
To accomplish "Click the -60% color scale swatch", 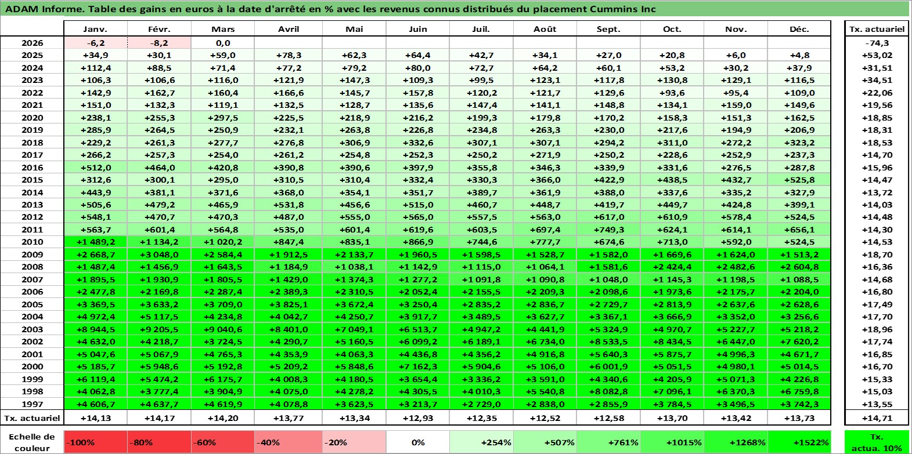I will [223, 442].
